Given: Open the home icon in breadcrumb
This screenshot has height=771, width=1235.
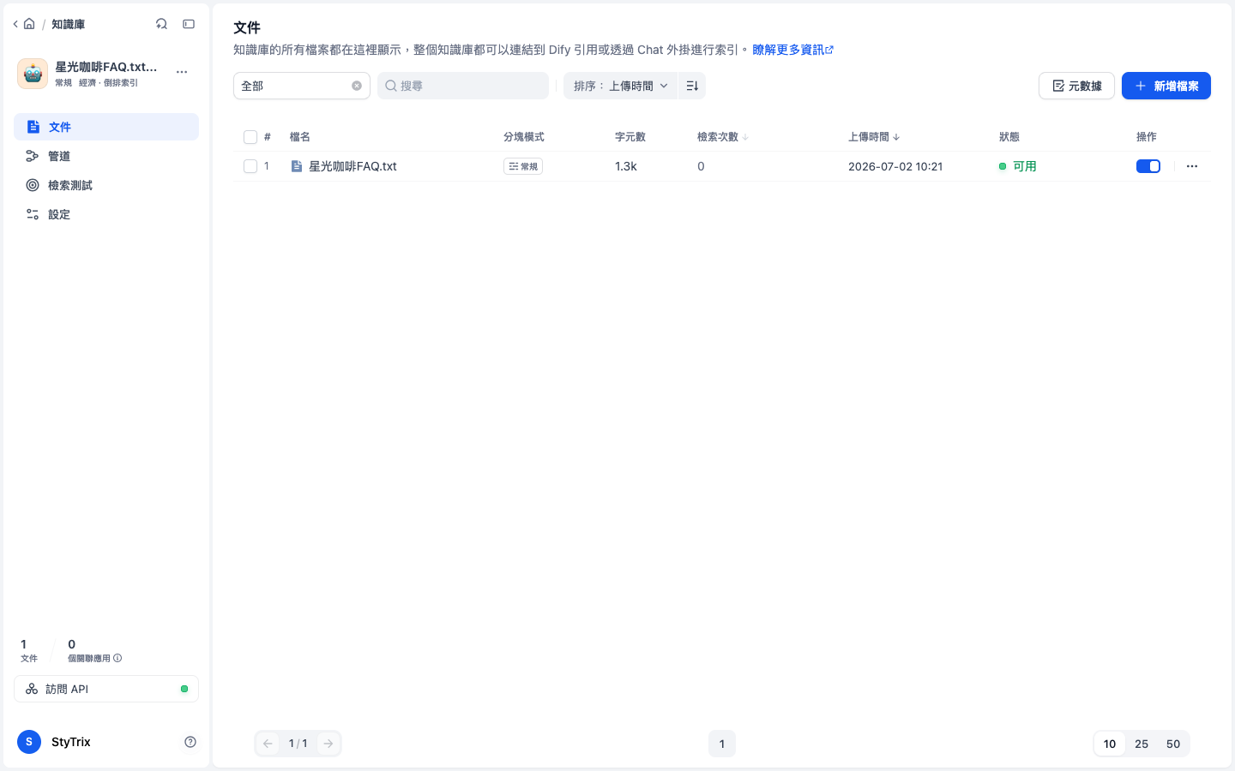Looking at the screenshot, I should (x=29, y=24).
